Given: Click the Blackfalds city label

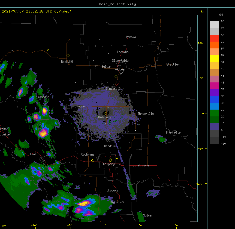Looking at the screenshot, I should (120, 61).
